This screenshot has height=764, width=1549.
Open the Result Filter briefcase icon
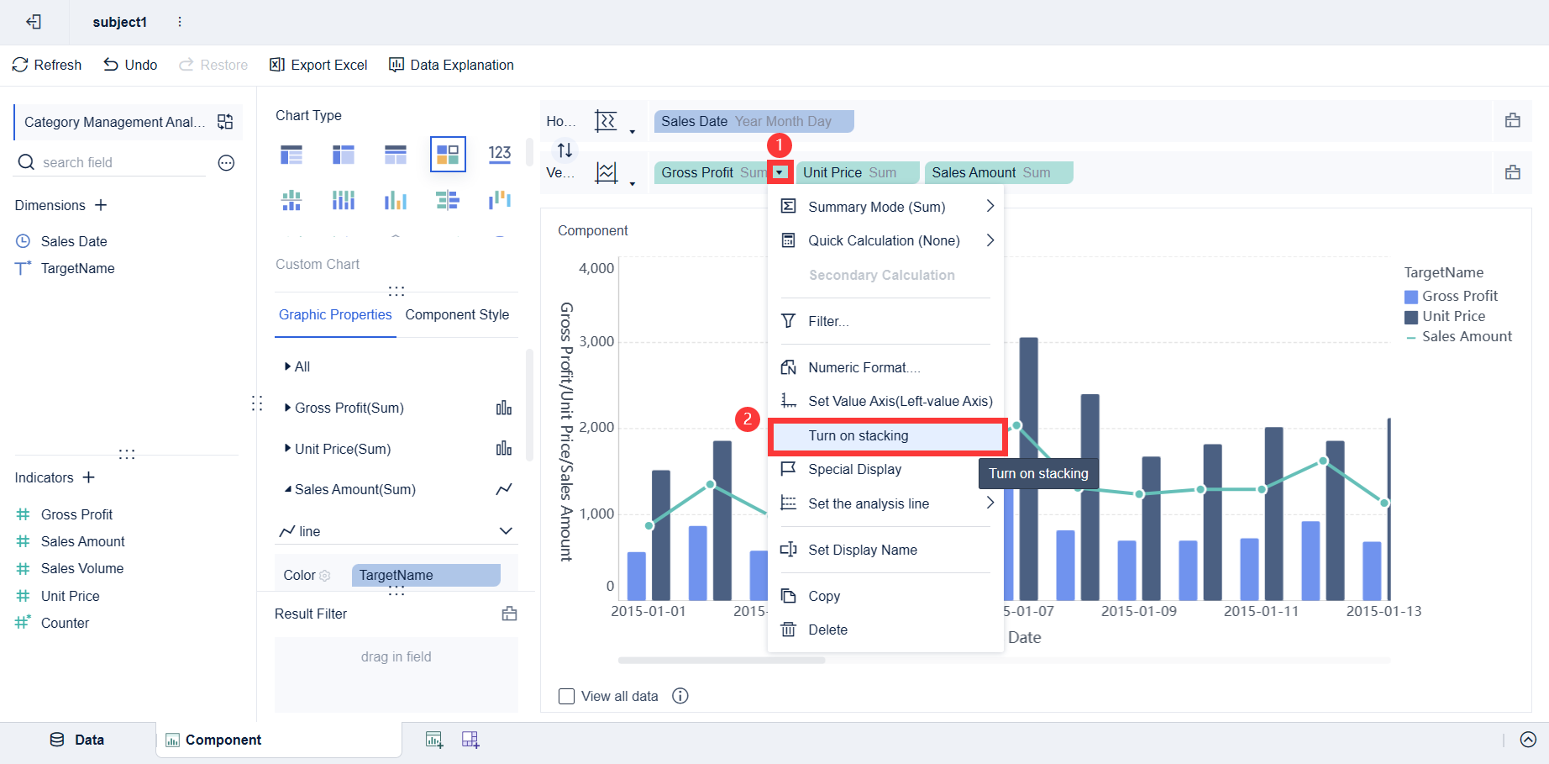pyautogui.click(x=509, y=614)
